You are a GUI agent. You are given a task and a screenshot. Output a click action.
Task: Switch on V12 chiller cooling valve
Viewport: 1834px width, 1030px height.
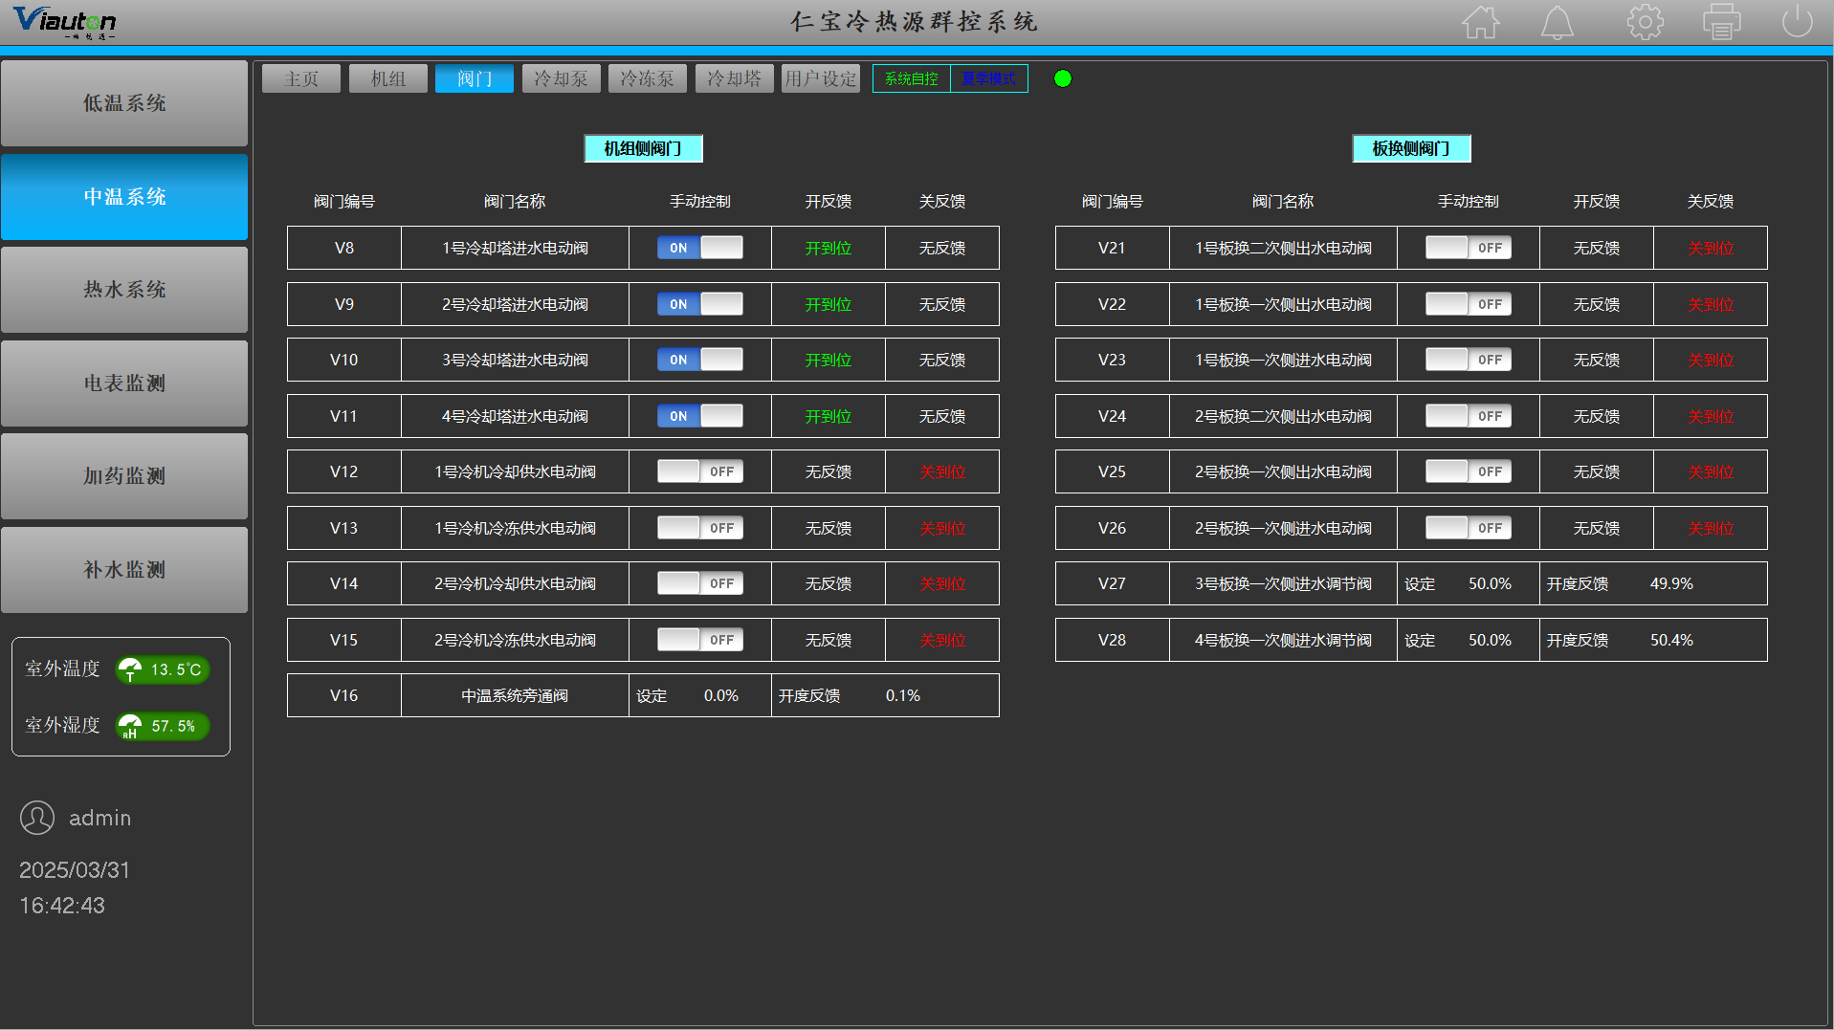[700, 471]
